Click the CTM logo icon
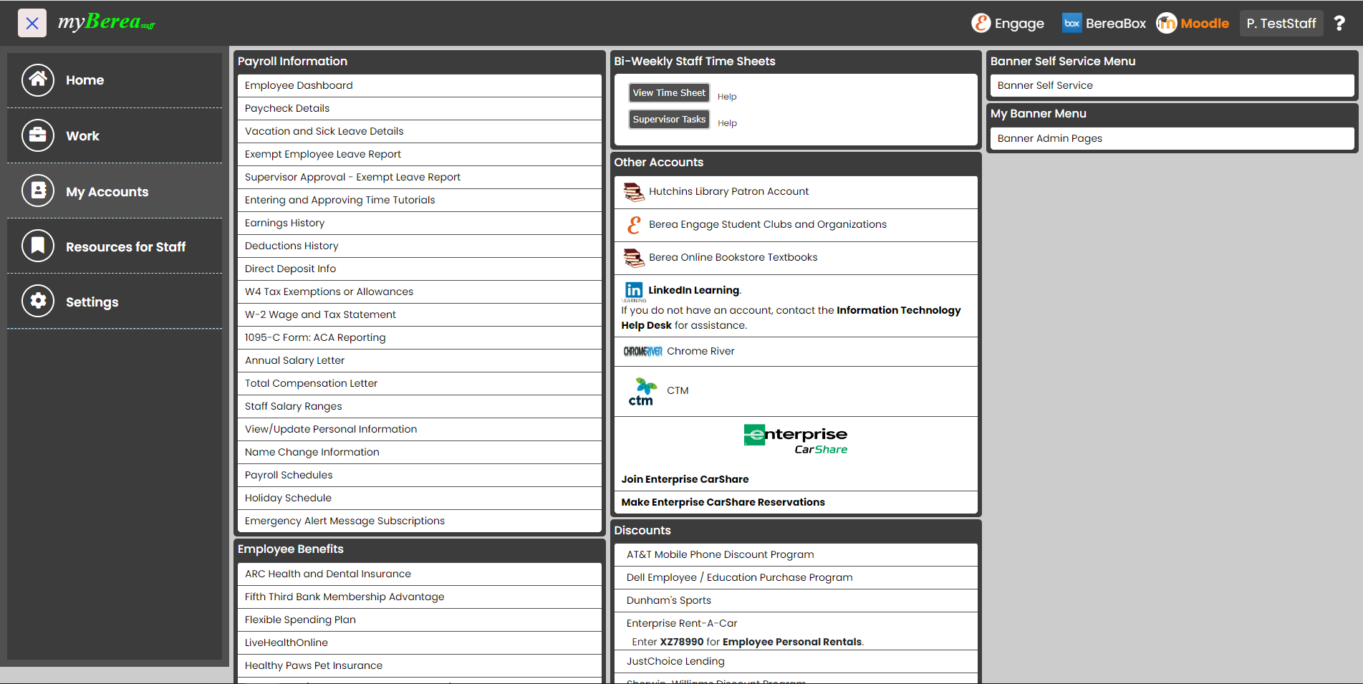Screen dimensions: 1363x684 point(642,392)
